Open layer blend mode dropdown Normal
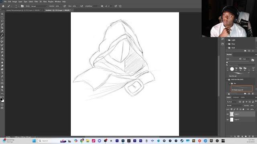 point(235,106)
